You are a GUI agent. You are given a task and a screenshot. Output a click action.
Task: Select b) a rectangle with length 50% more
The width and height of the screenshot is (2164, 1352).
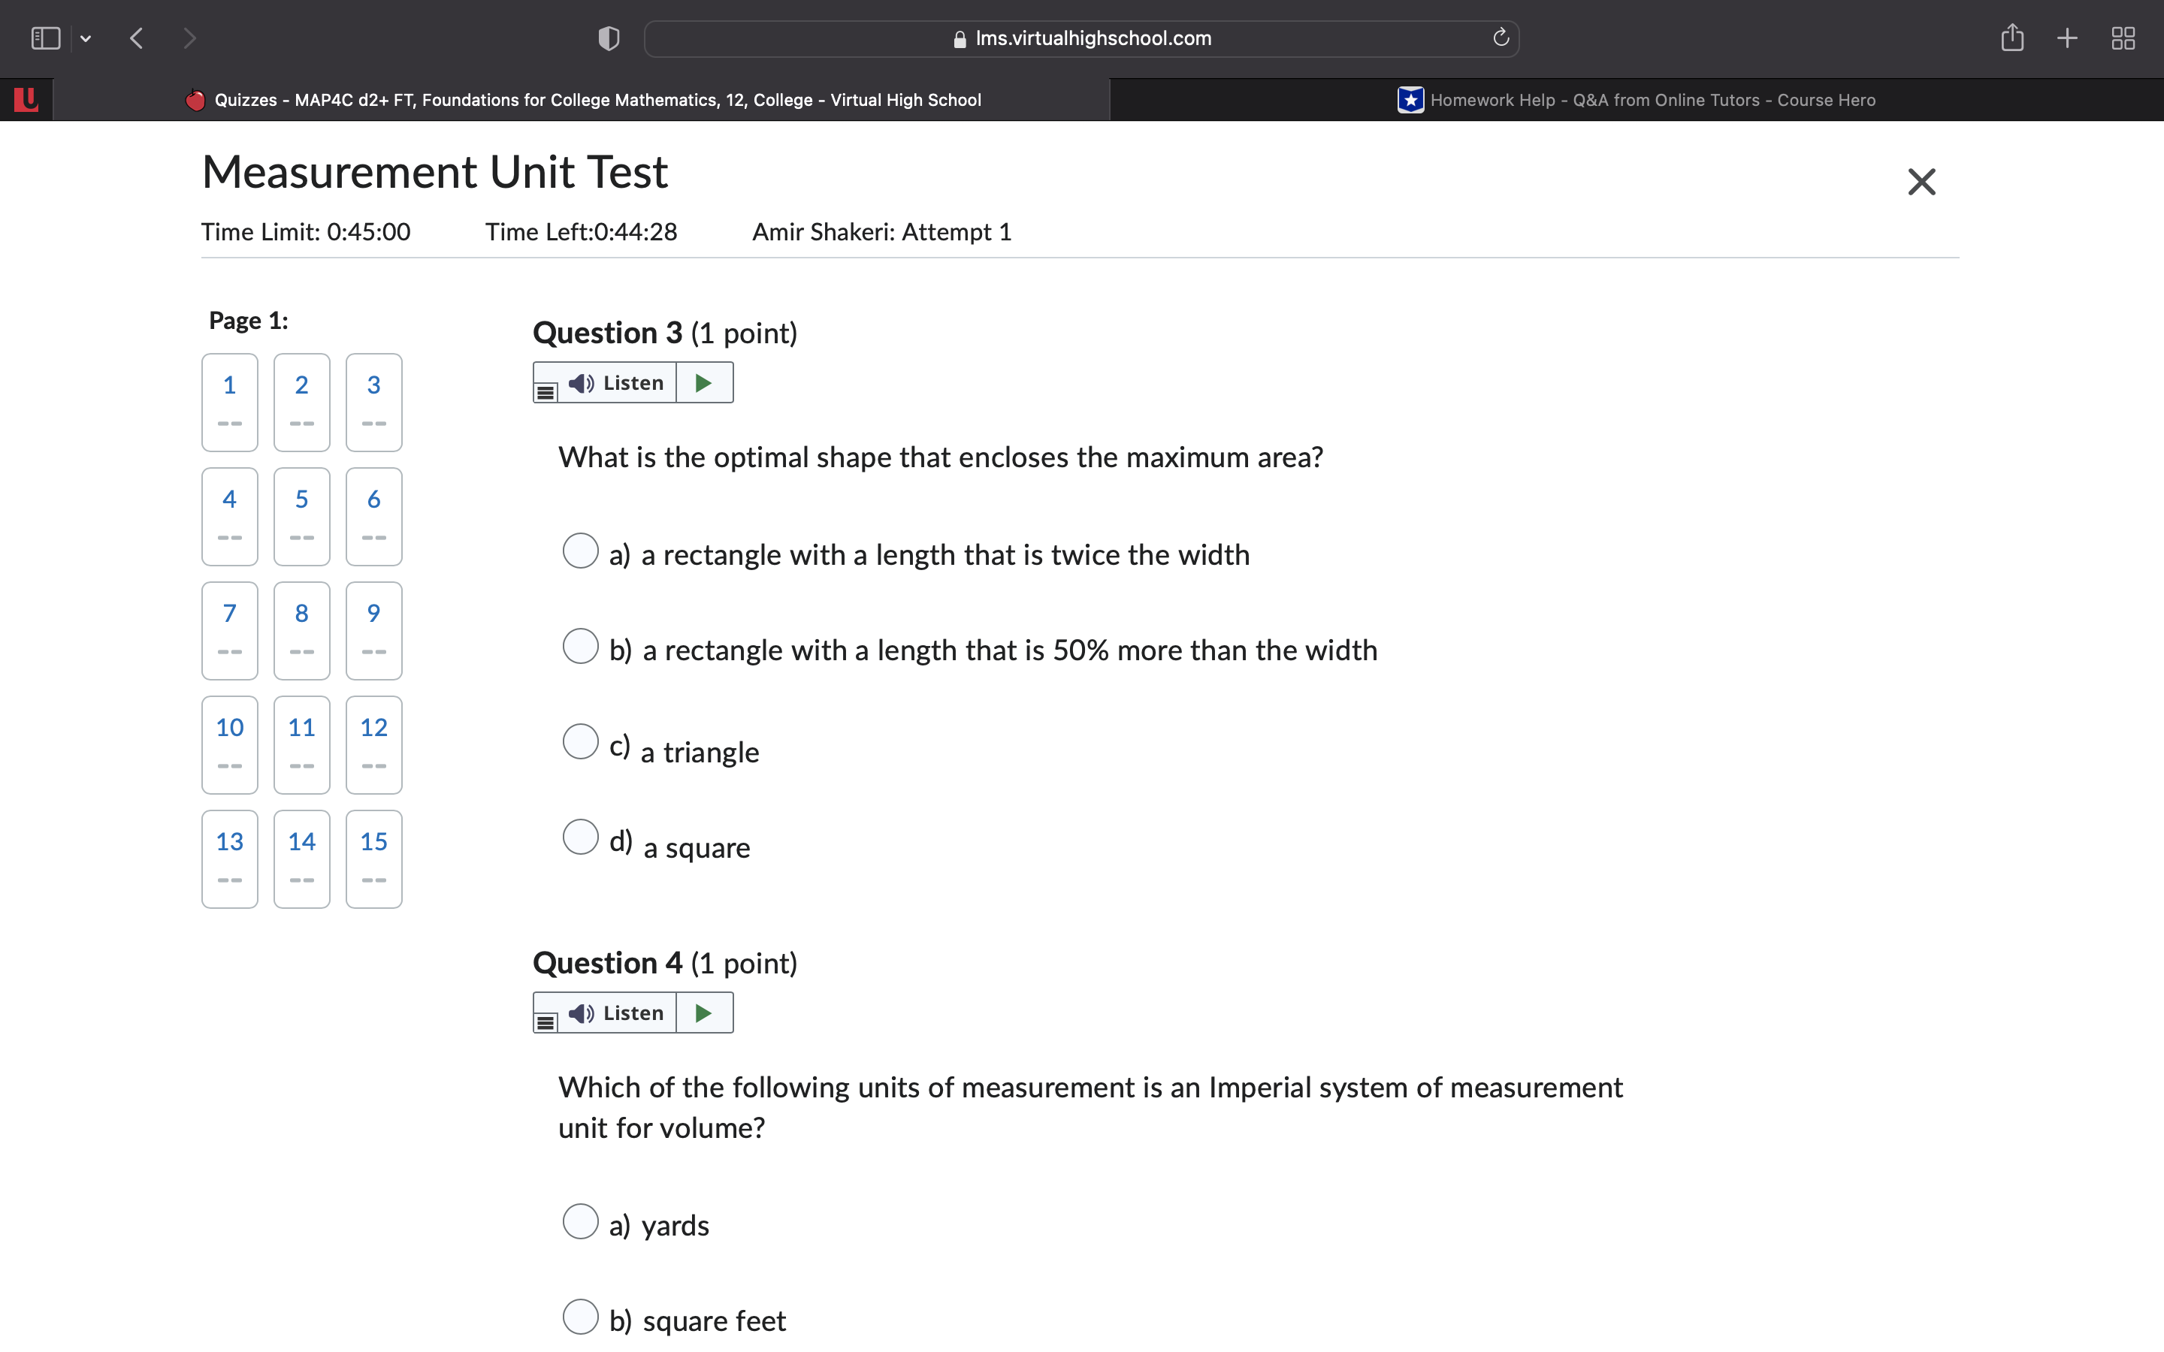pos(582,644)
